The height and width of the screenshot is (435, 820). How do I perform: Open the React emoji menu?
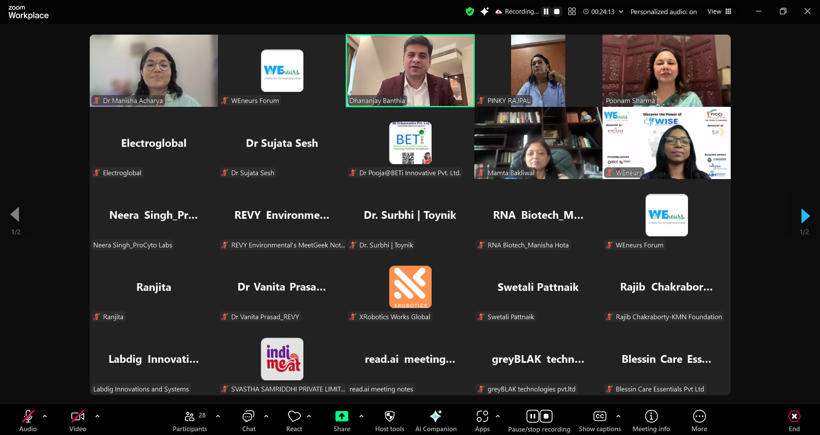click(x=294, y=421)
